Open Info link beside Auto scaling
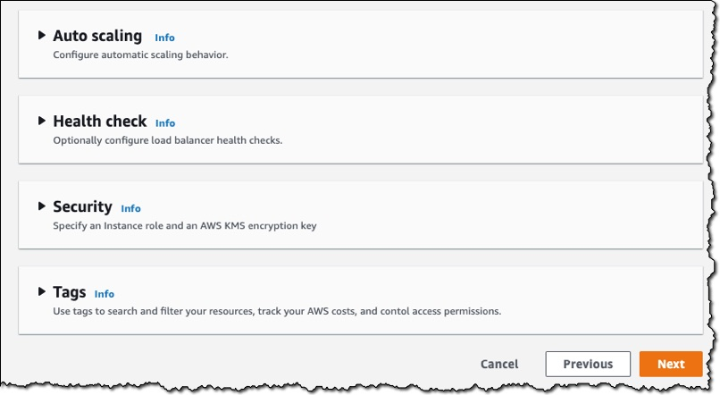This screenshot has width=720, height=395. pos(164,38)
